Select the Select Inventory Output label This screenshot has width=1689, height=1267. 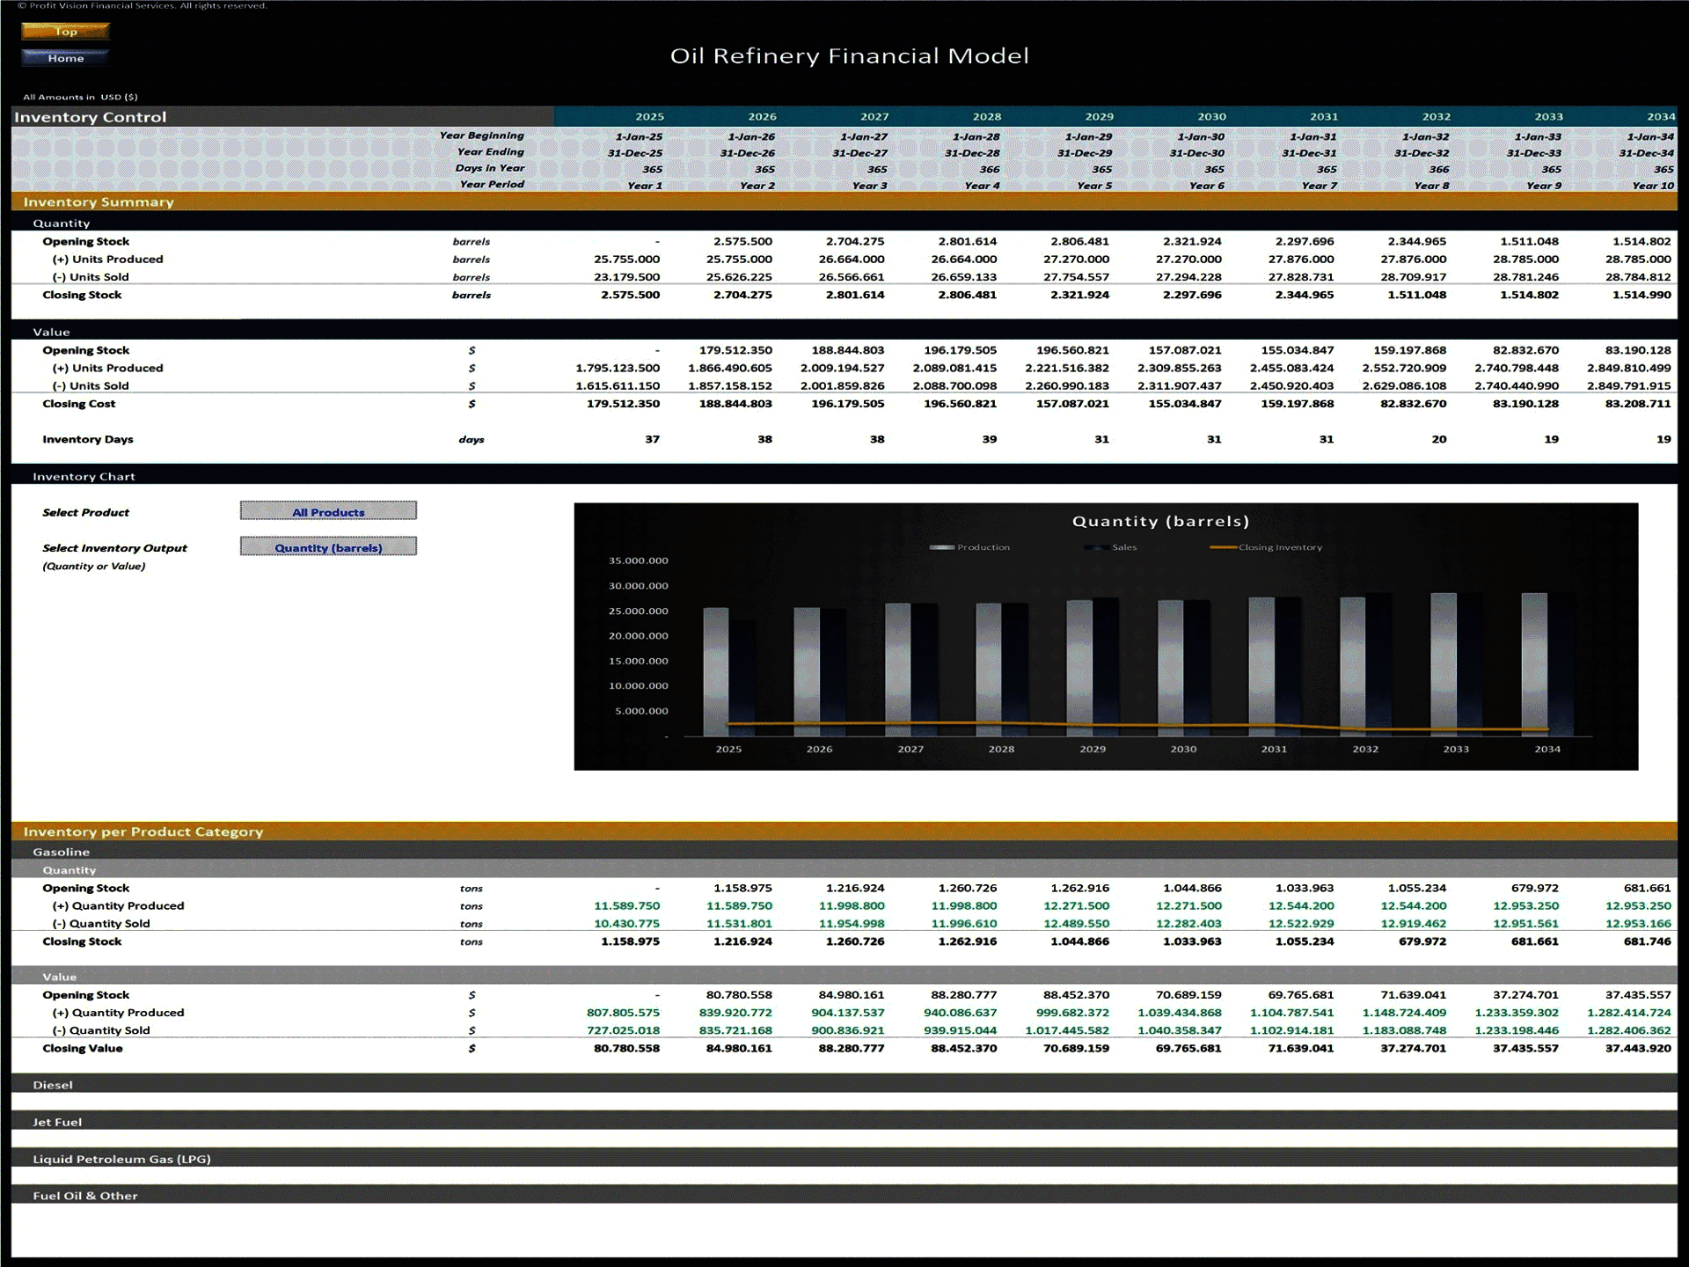(x=114, y=547)
